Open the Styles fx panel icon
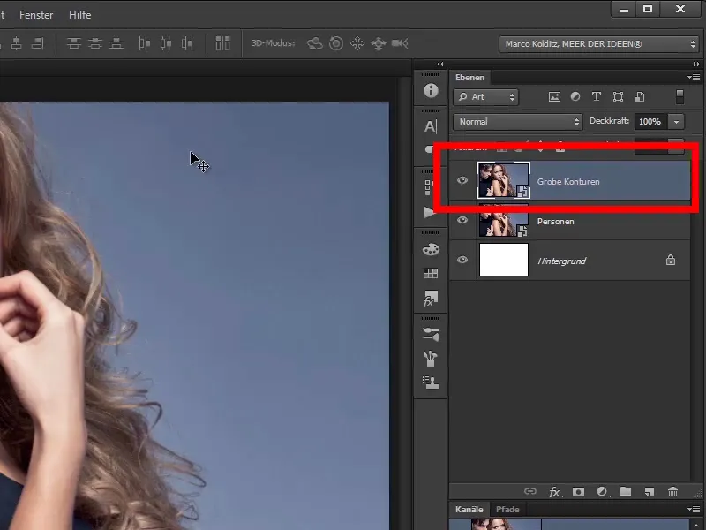 (x=431, y=299)
